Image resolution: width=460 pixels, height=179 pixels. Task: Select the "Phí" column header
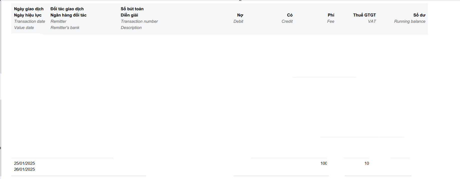coord(331,15)
